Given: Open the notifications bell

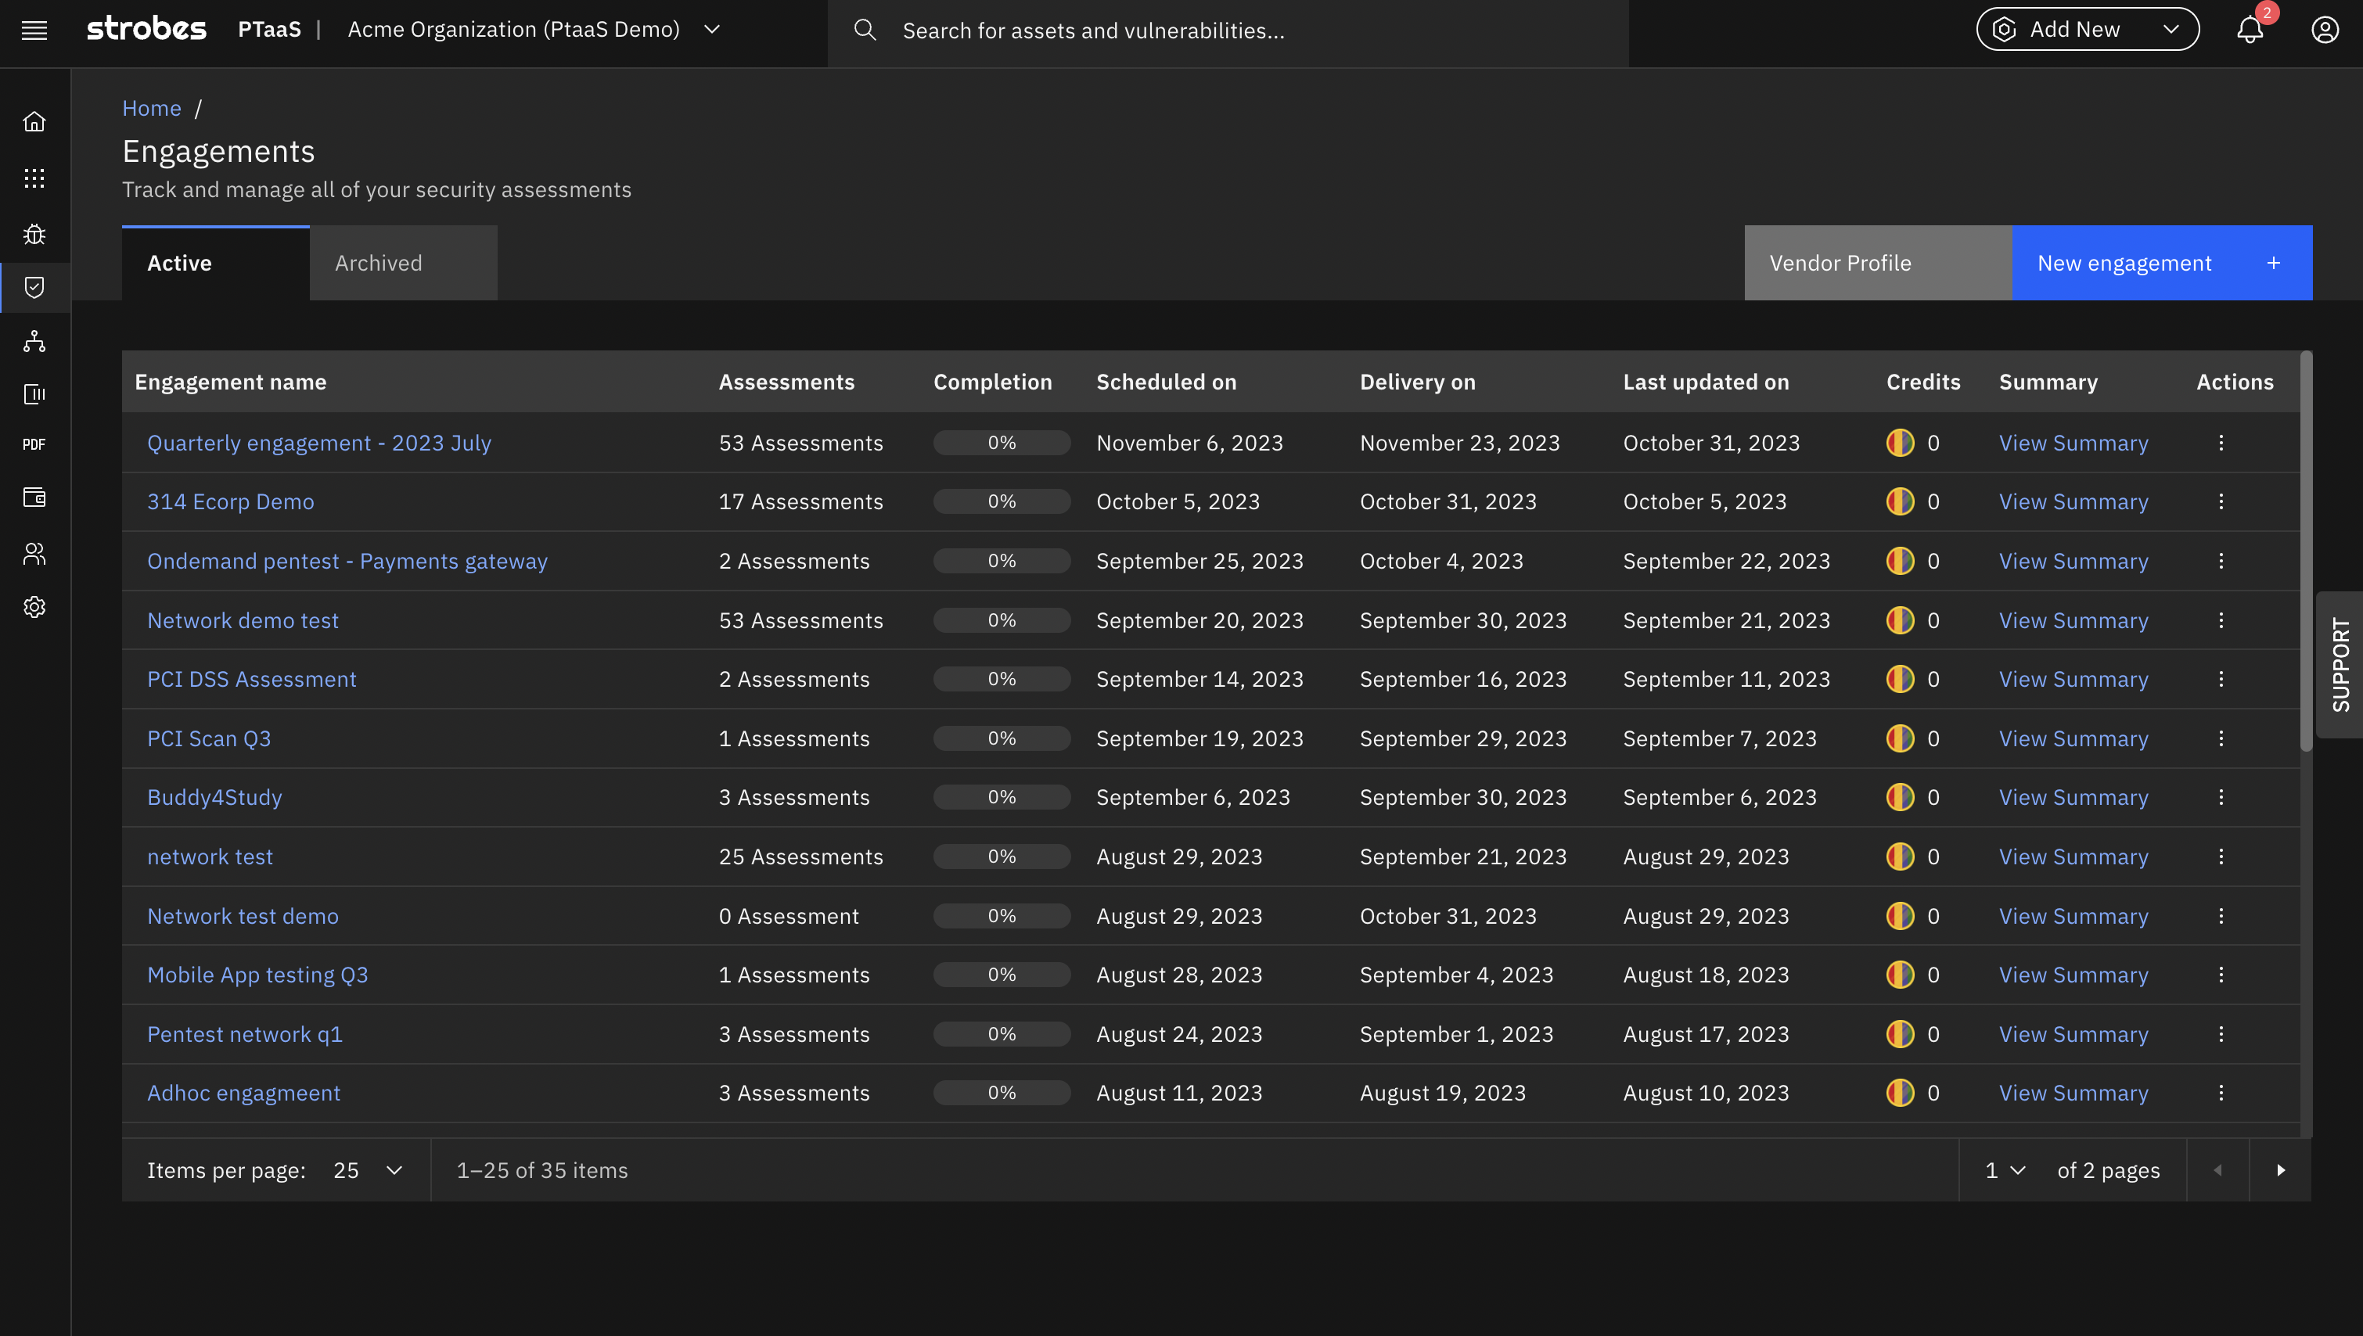Looking at the screenshot, I should coord(2250,31).
